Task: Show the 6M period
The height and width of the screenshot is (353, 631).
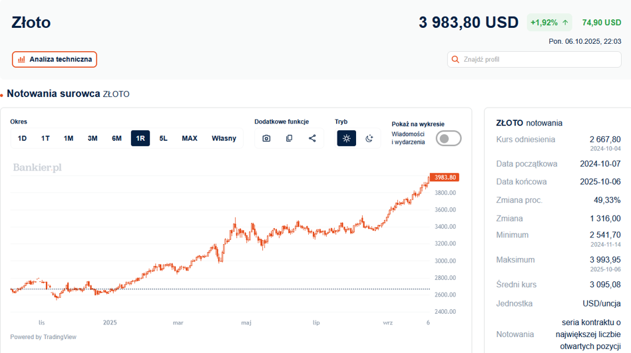Action: tap(116, 138)
